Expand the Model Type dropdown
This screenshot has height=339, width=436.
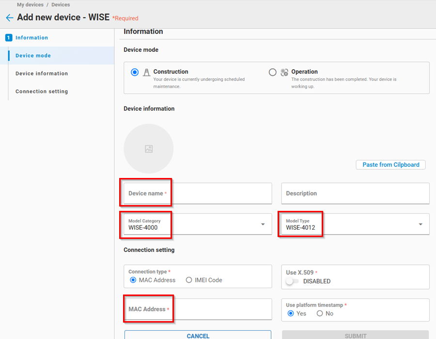point(420,224)
